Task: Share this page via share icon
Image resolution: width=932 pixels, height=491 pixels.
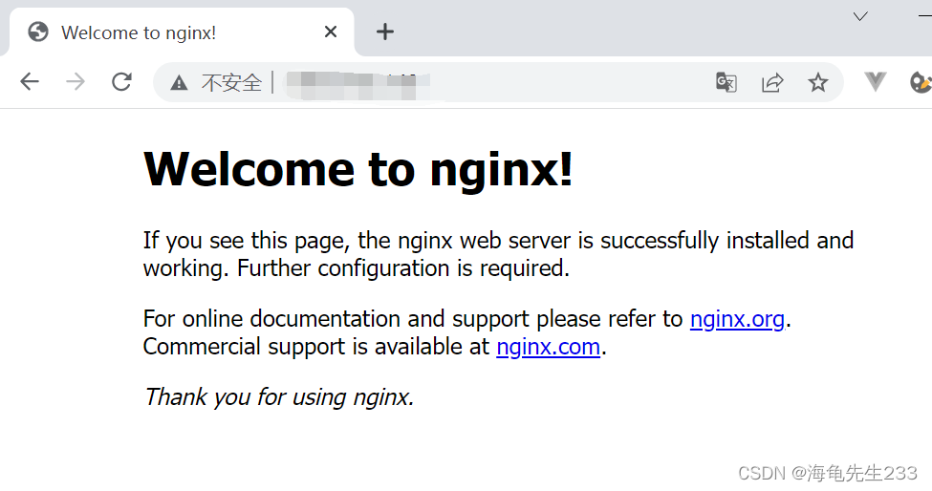Action: [x=772, y=82]
